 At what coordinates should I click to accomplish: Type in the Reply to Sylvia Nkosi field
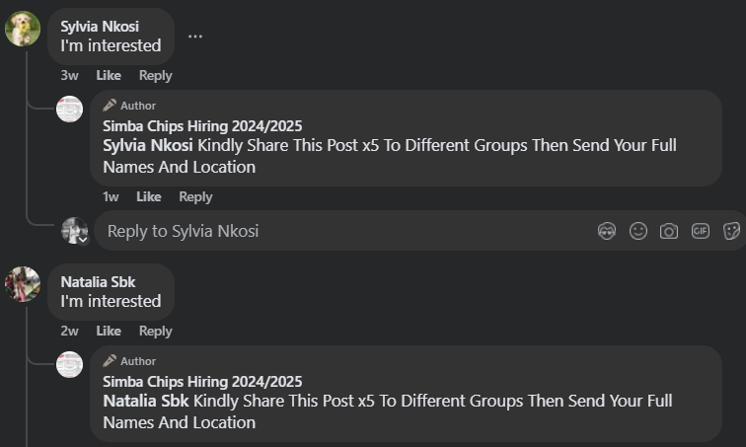pyautogui.click(x=345, y=231)
